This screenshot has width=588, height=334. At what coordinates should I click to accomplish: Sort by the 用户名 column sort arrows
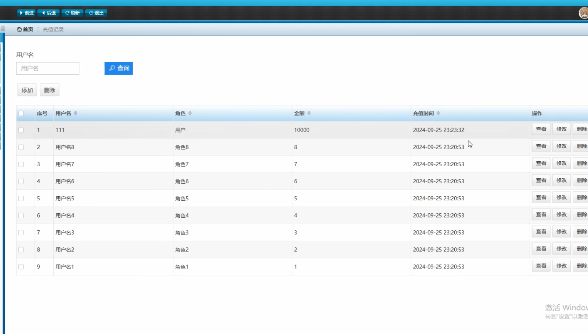(76, 113)
